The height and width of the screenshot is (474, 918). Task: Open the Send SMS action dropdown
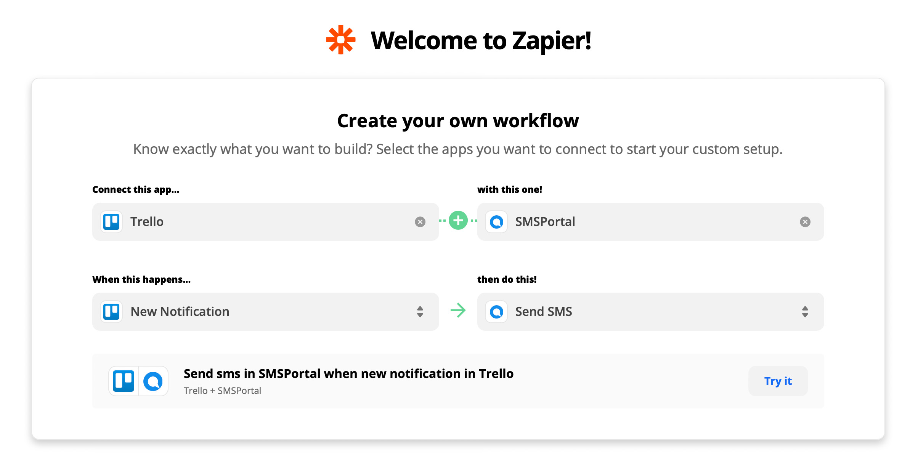(650, 312)
